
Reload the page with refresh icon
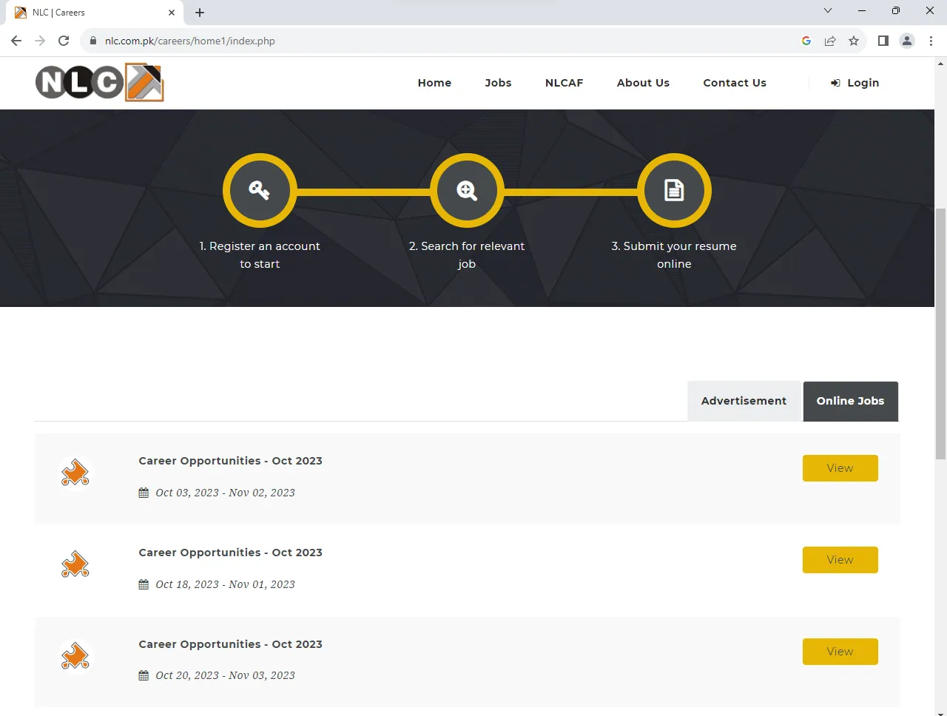point(64,41)
